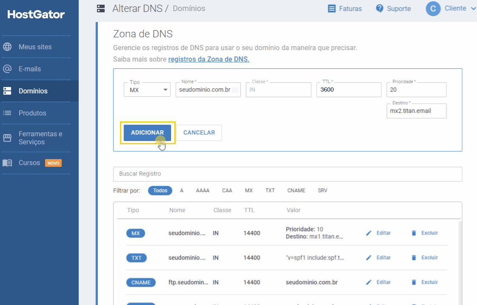Click trash icon in the MX record row

coord(414,233)
